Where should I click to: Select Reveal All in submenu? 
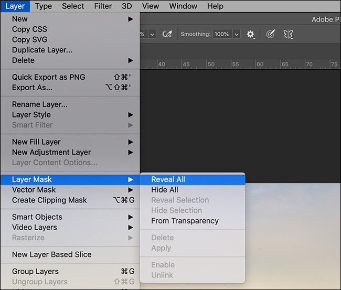(x=193, y=179)
